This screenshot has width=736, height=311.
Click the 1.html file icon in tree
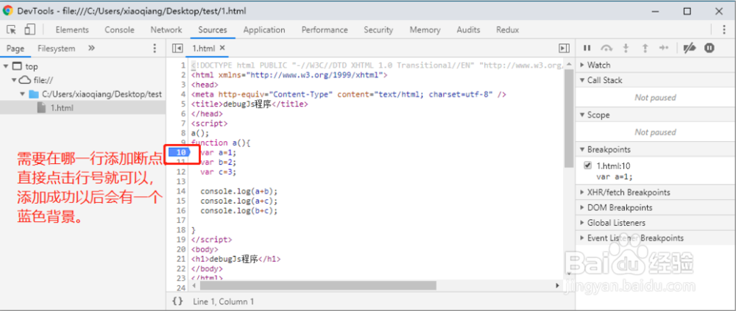(42, 108)
